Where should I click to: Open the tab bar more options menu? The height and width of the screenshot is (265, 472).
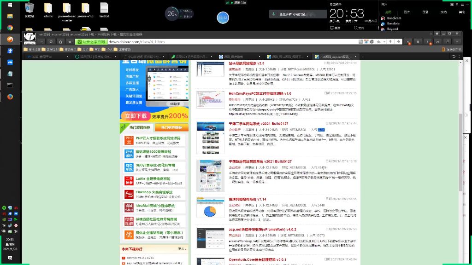[x=459, y=57]
